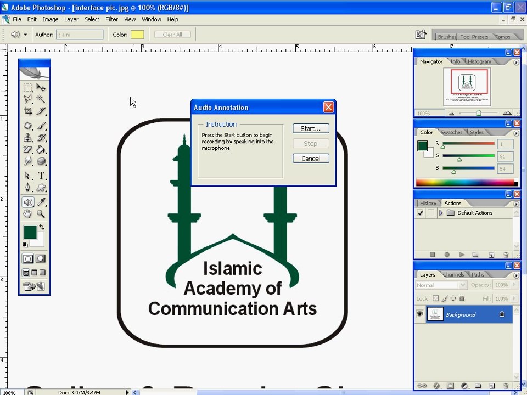
Task: Select the Path Selection tool
Action: pyautogui.click(x=28, y=176)
